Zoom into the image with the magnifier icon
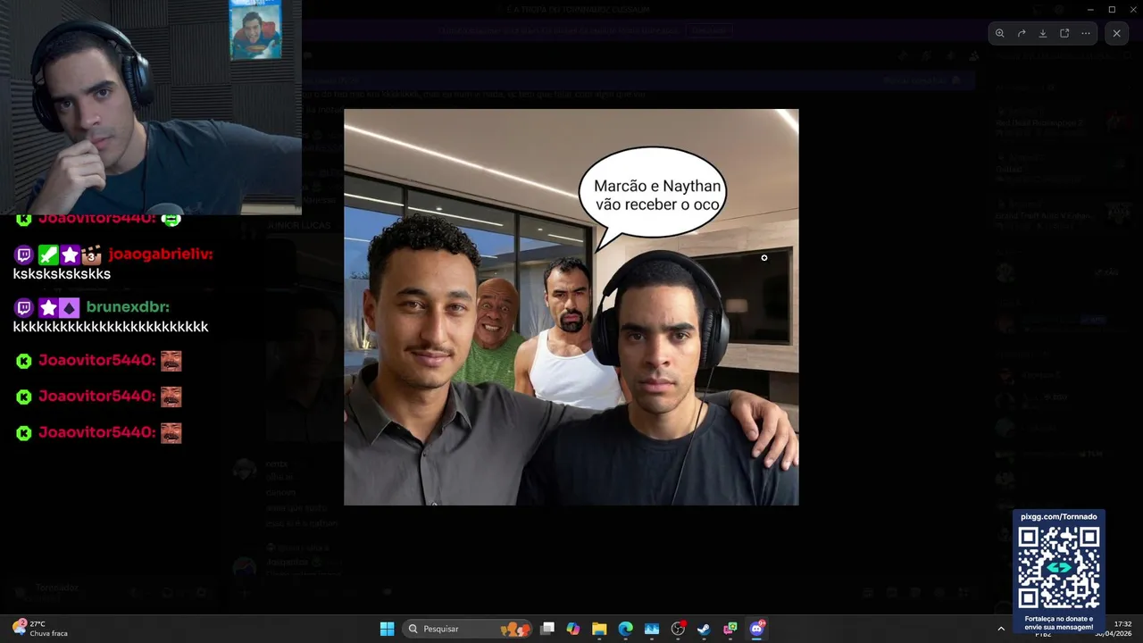 click(x=1000, y=33)
